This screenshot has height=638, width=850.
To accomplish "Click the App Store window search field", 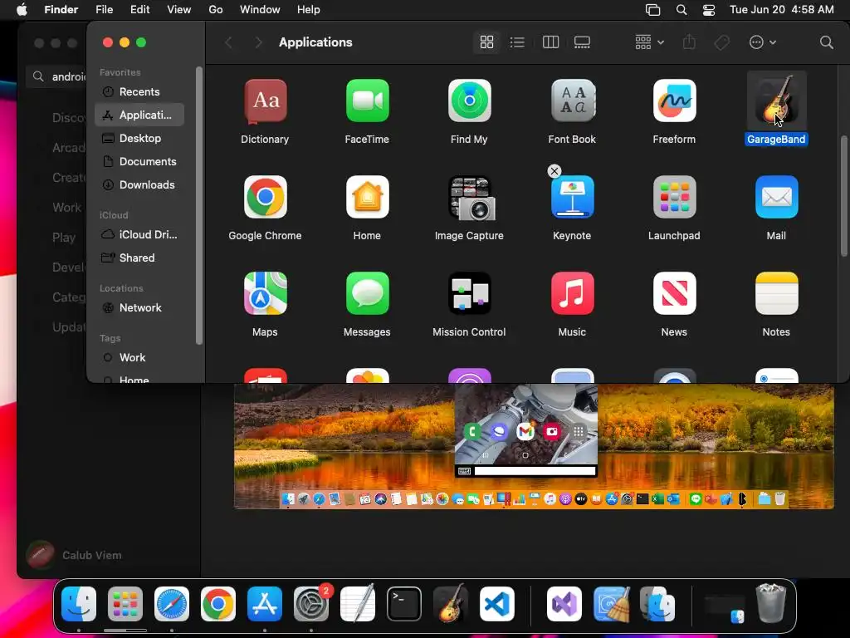I will tap(56, 77).
